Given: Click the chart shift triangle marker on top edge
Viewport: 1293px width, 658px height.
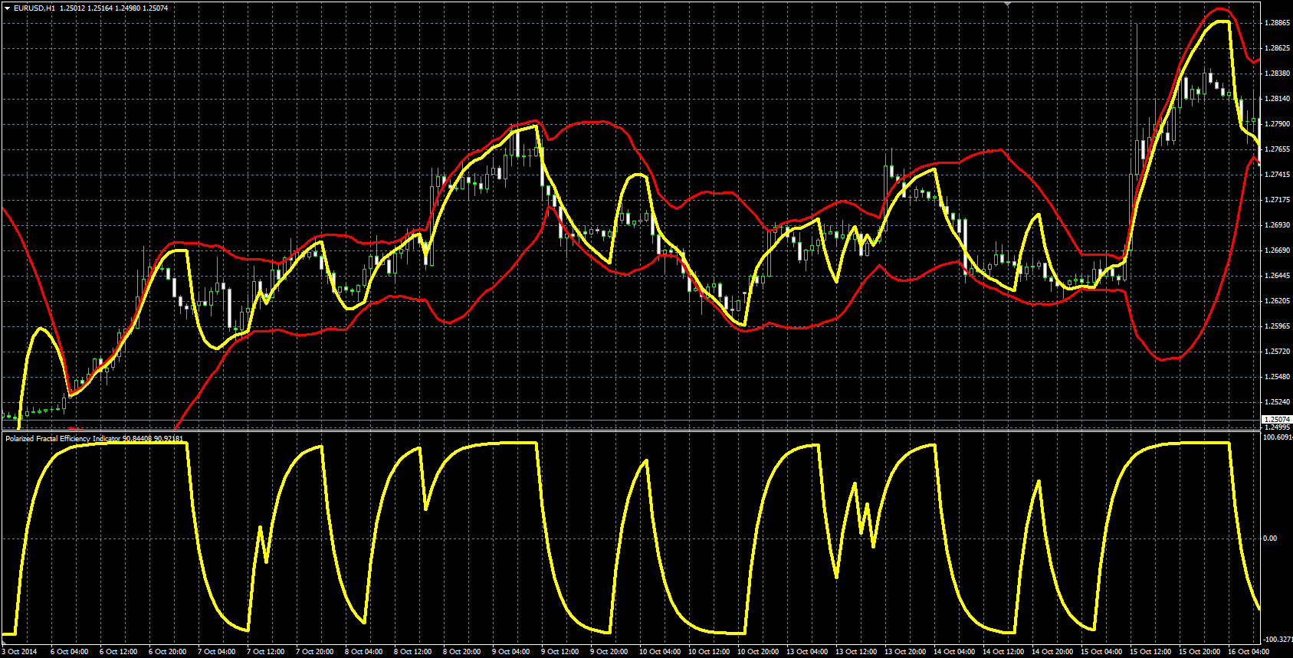Looking at the screenshot, I should point(1008,4).
